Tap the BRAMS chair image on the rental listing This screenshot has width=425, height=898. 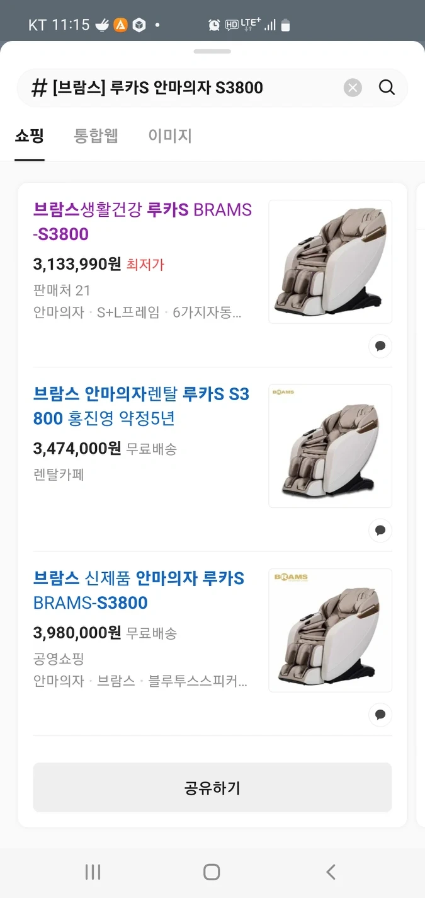click(330, 446)
